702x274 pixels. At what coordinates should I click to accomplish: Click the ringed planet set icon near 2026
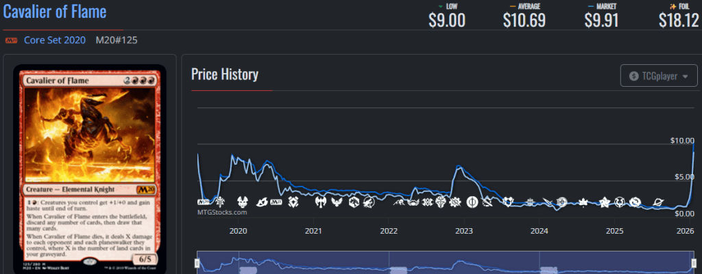(659, 202)
